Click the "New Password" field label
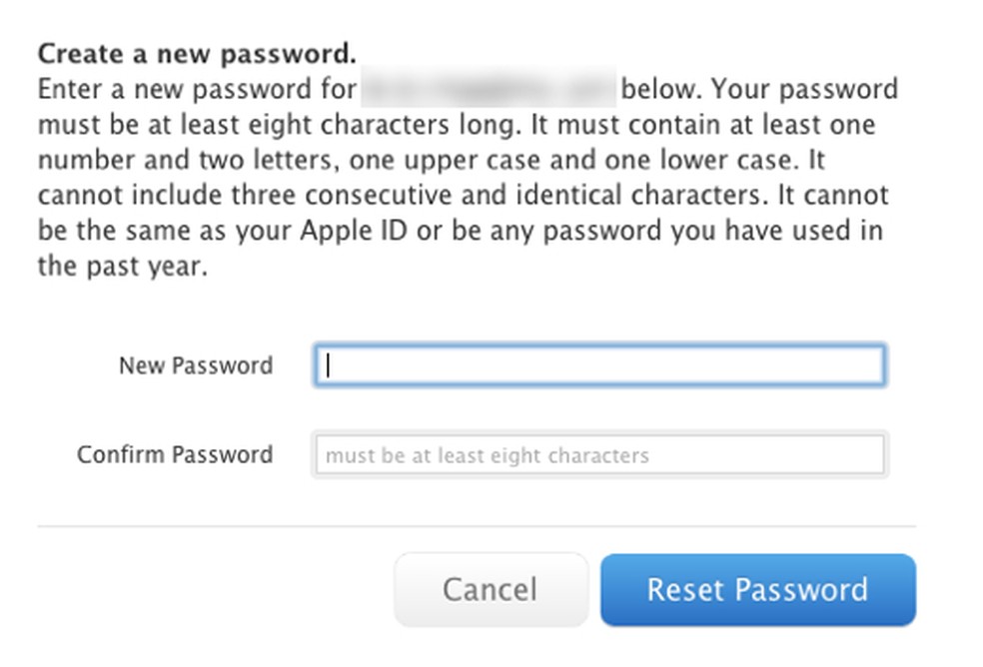This screenshot has height=667, width=983. click(x=196, y=365)
